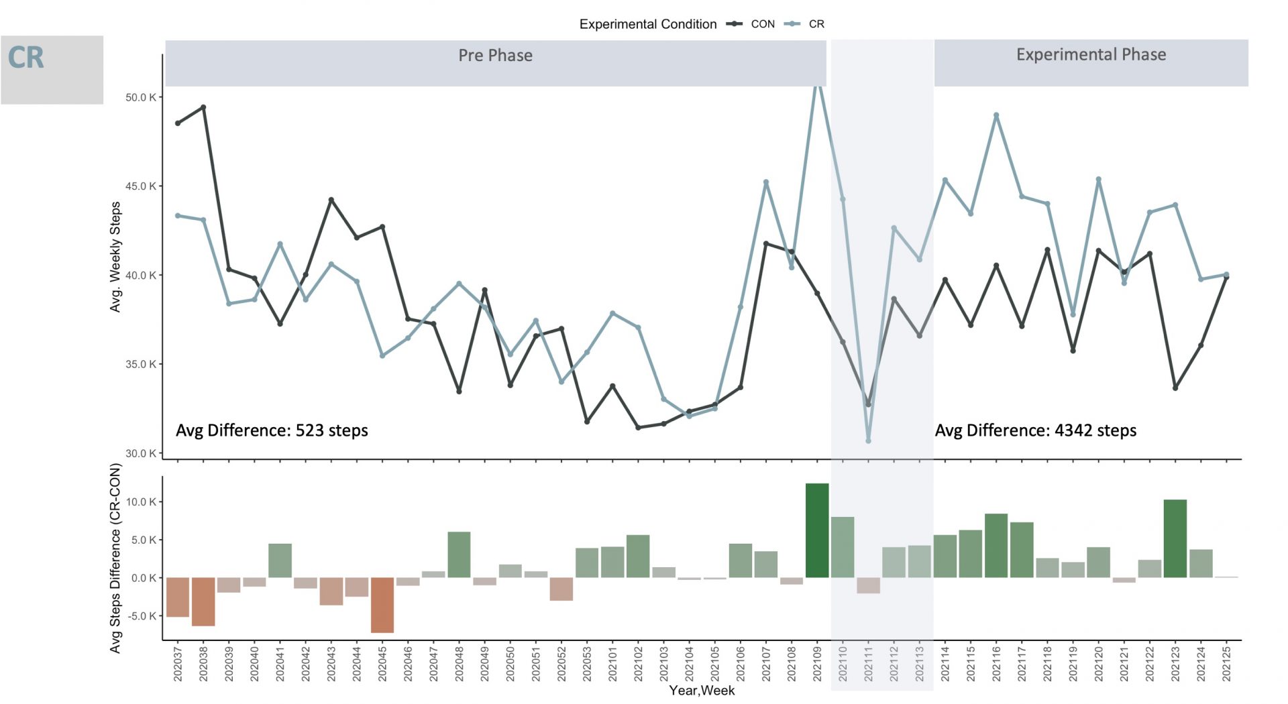
Task: Select the Experimental Phase header band
Action: point(1091,62)
